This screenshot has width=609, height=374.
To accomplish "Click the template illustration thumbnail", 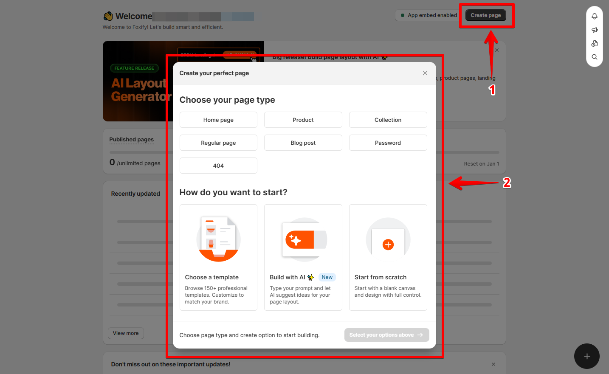I will [218, 239].
